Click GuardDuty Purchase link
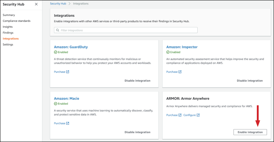This screenshot has height=142, width=274. [60, 72]
